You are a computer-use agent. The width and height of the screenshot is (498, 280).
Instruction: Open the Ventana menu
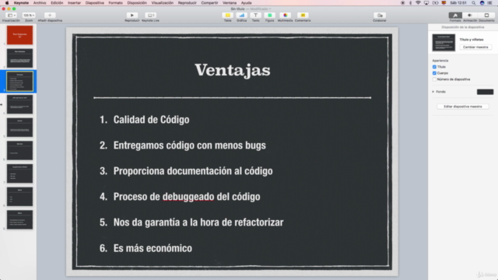click(x=230, y=3)
